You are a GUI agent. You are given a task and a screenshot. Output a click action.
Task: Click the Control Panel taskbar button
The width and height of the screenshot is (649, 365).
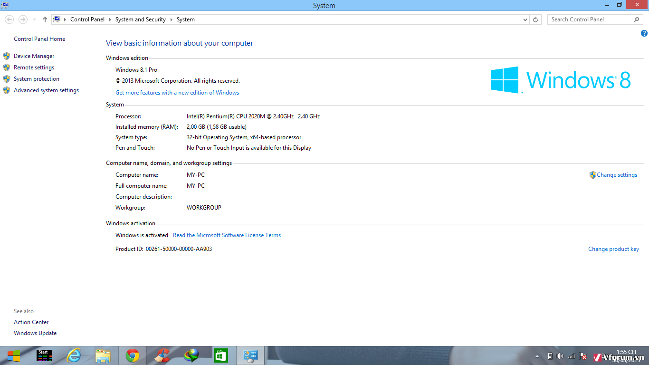(250, 355)
